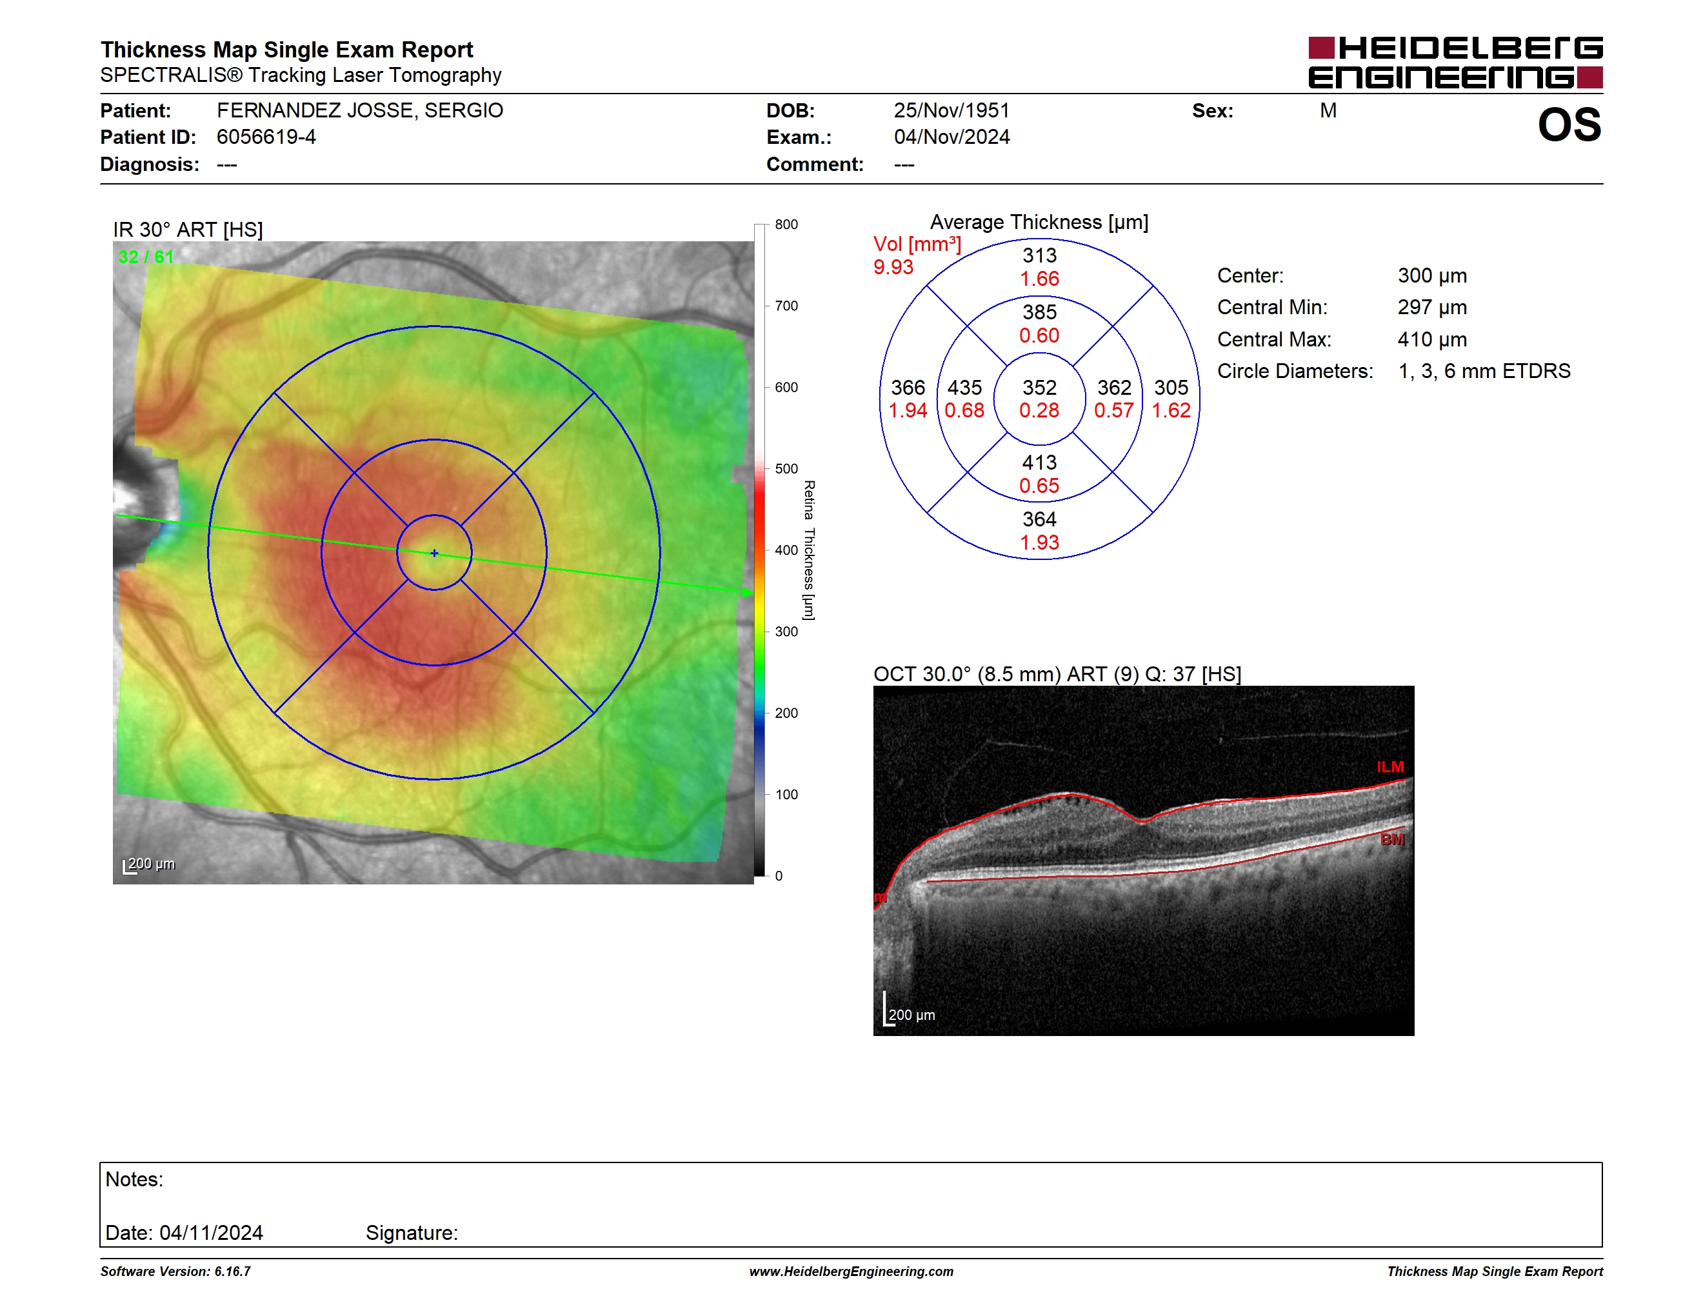
Task: Click the 'IR 30° ART [HS]' label
Action: [188, 229]
